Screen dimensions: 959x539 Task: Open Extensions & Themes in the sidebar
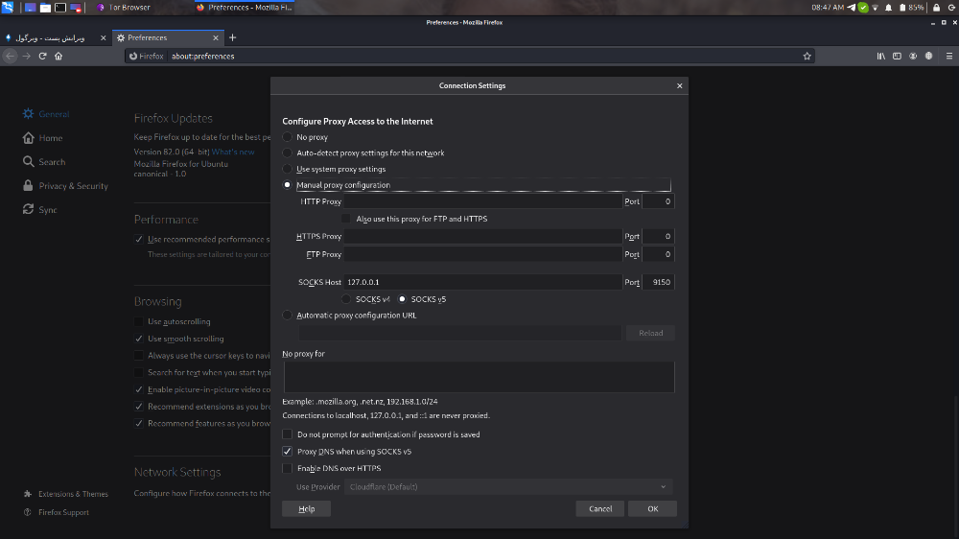tap(65, 494)
